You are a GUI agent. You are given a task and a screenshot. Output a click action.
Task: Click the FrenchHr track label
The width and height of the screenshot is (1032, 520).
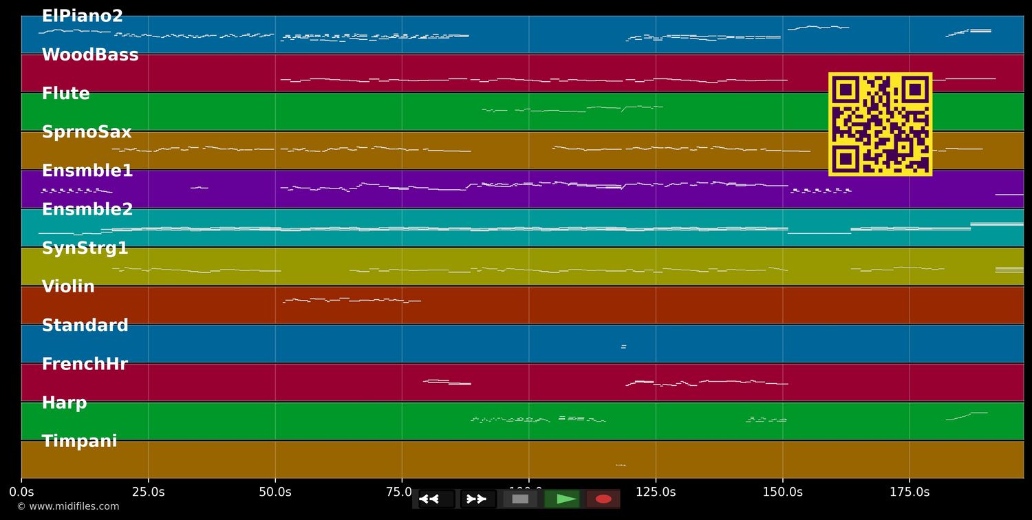pyautogui.click(x=85, y=364)
